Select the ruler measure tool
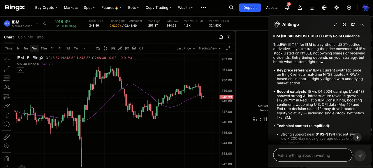373x168 pixels. tap(7, 137)
